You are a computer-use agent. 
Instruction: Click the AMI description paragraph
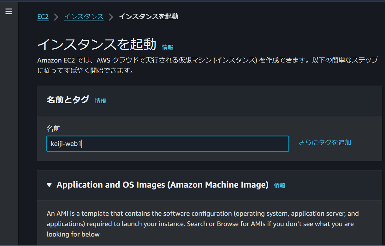pyautogui.click(x=203, y=224)
